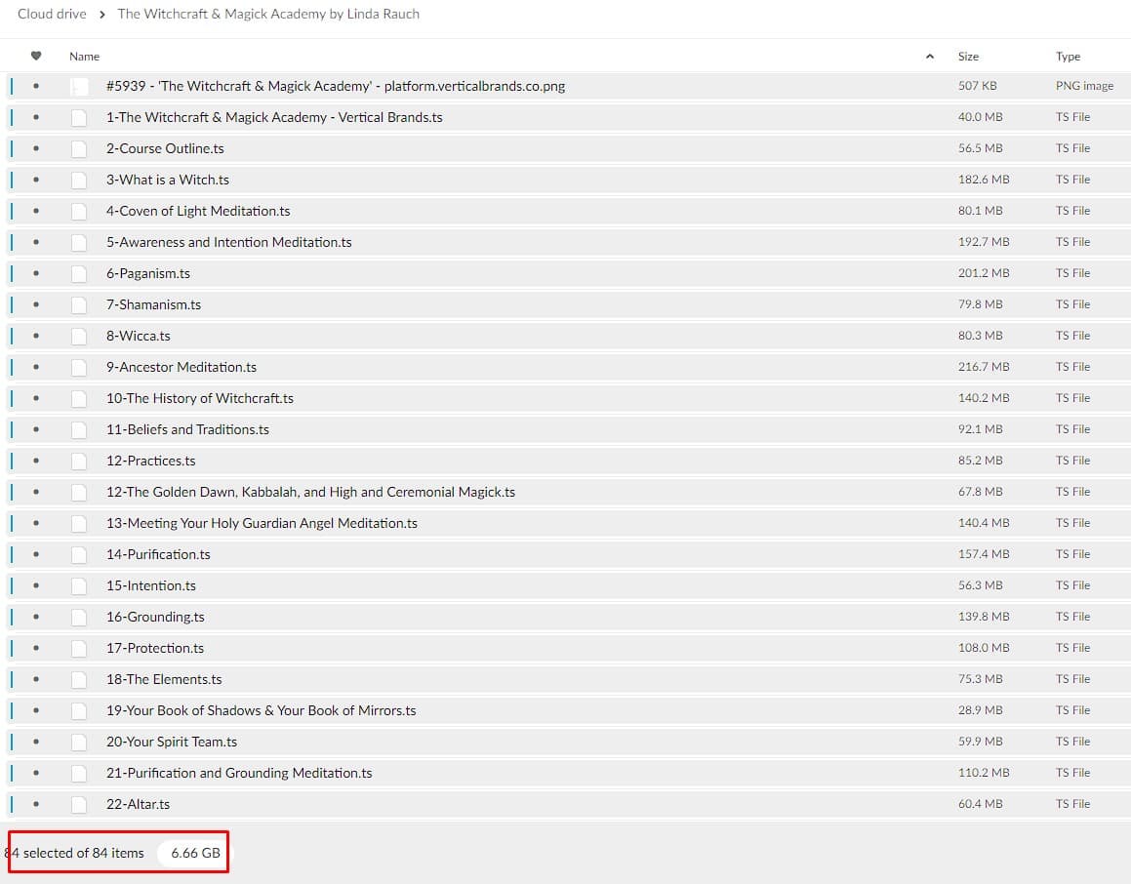
Task: Click the 6.66 GB selection size badge
Action: pyautogui.click(x=195, y=853)
